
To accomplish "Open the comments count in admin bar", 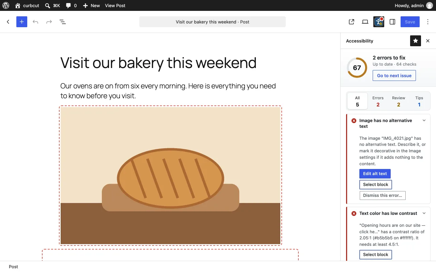I will coord(71,5).
